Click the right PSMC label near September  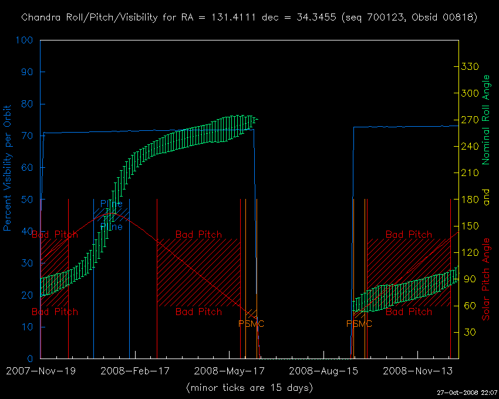(359, 323)
